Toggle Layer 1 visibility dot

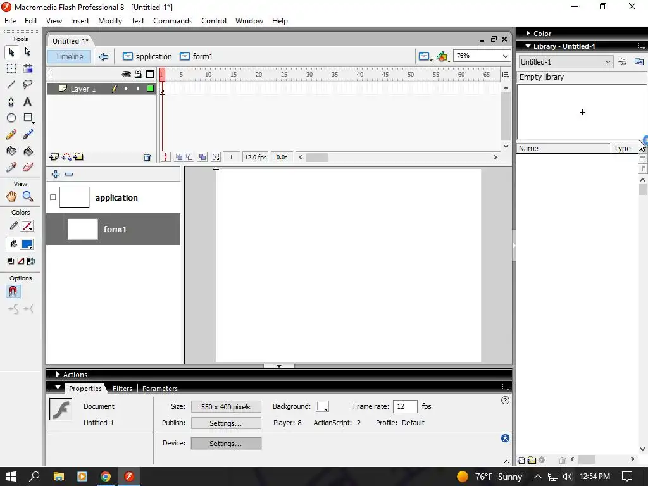pos(126,89)
